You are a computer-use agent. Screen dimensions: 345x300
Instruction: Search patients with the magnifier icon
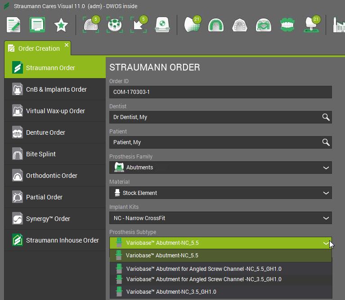pos(326,142)
